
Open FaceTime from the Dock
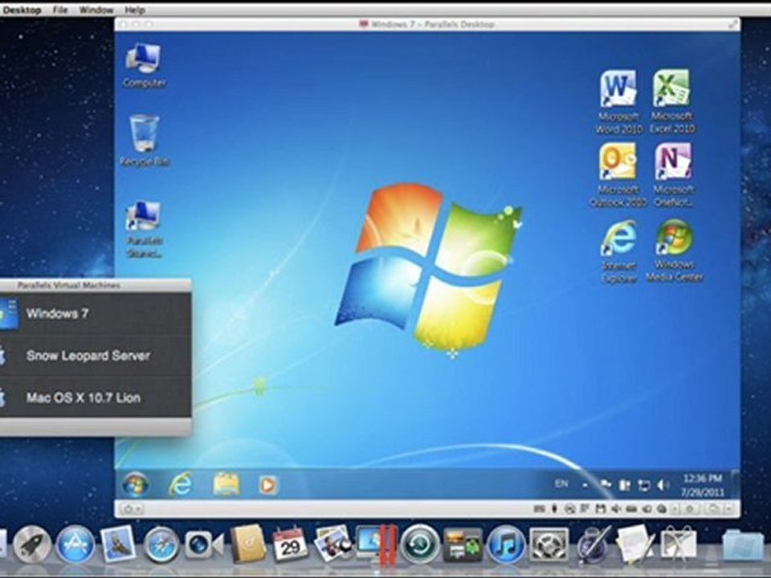[203, 544]
